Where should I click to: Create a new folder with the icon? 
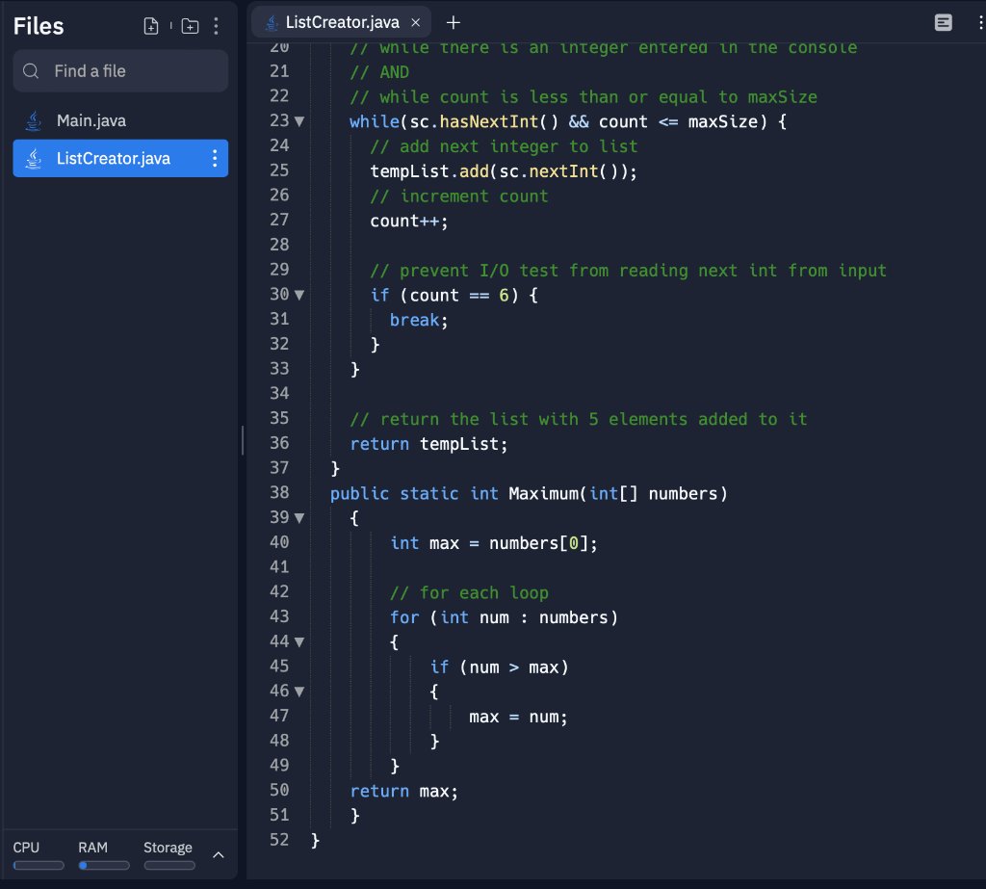[190, 26]
